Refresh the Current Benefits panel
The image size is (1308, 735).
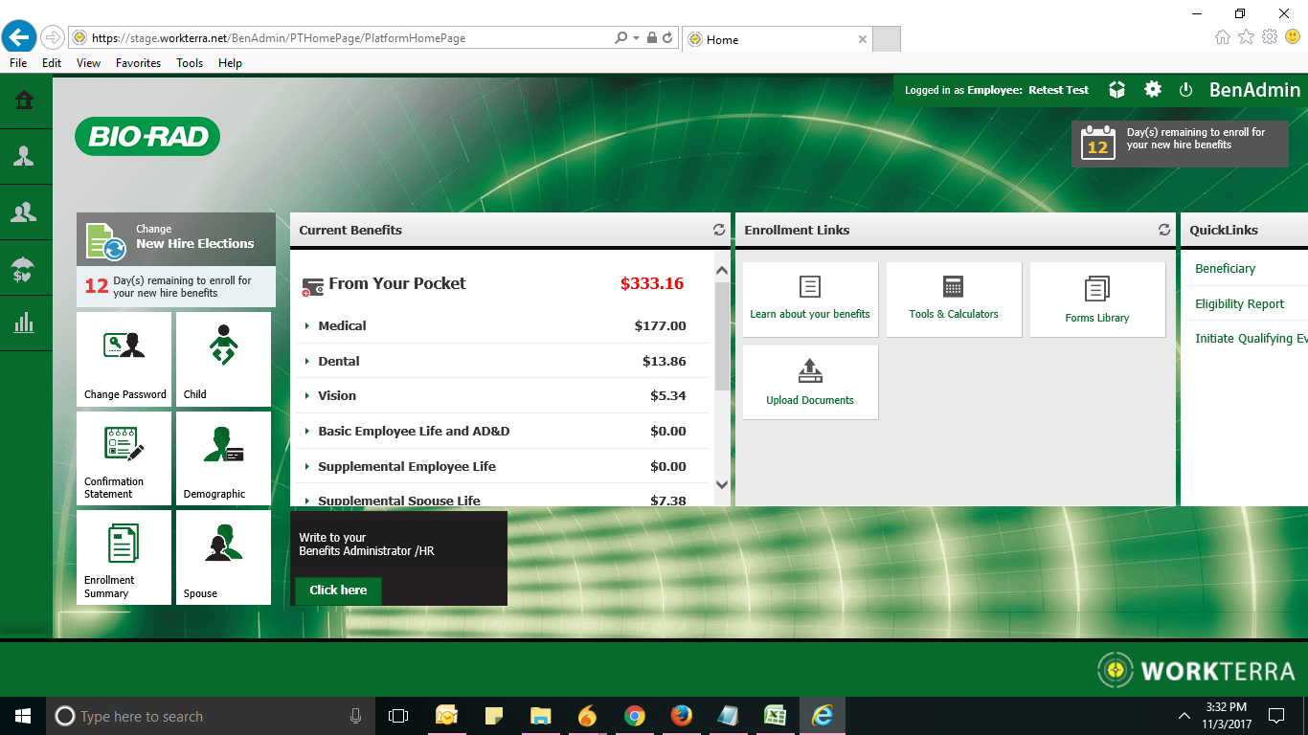pyautogui.click(x=719, y=230)
